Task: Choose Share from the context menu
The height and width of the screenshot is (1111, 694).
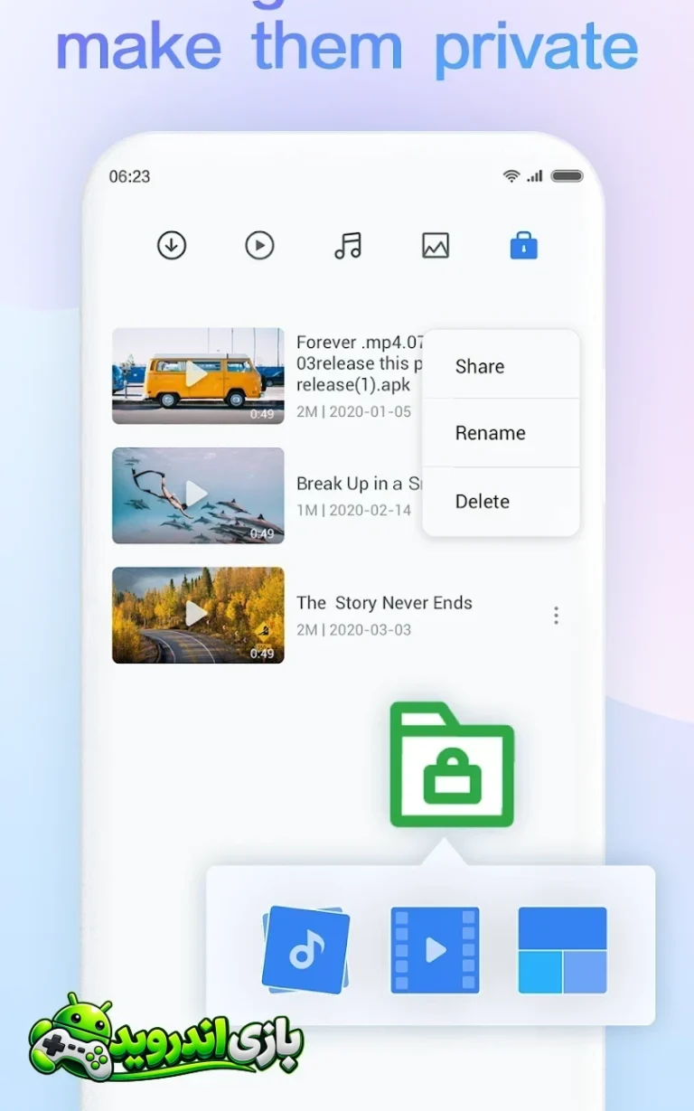Action: (x=501, y=366)
